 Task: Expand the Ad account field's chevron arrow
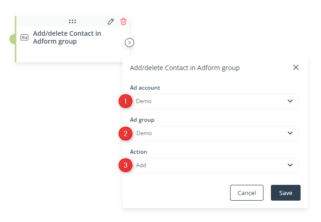(290, 101)
